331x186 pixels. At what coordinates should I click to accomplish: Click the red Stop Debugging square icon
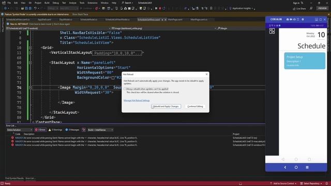(x=160, y=8)
